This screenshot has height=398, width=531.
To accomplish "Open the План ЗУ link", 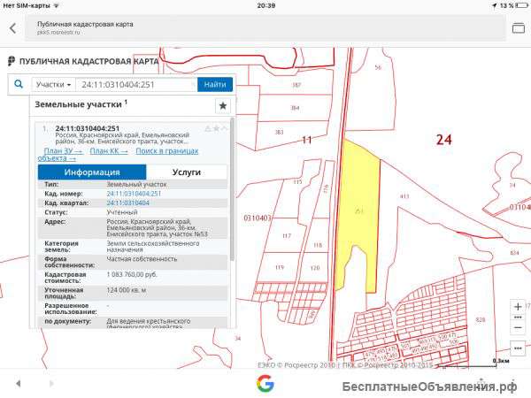I will pos(63,151).
